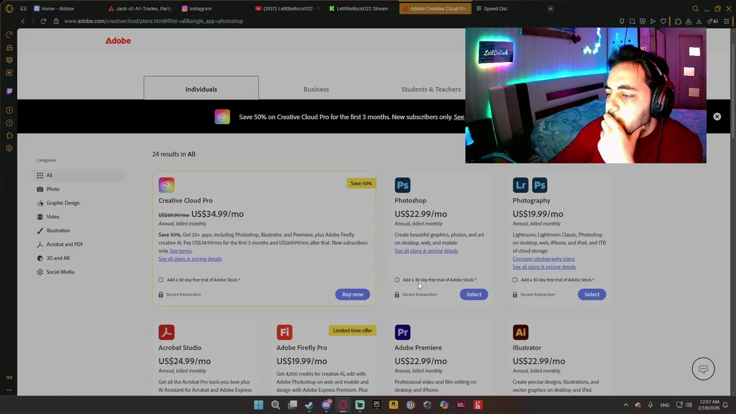Check Adobe Stock trial under Photoshop
The width and height of the screenshot is (736, 414).
[x=397, y=280]
